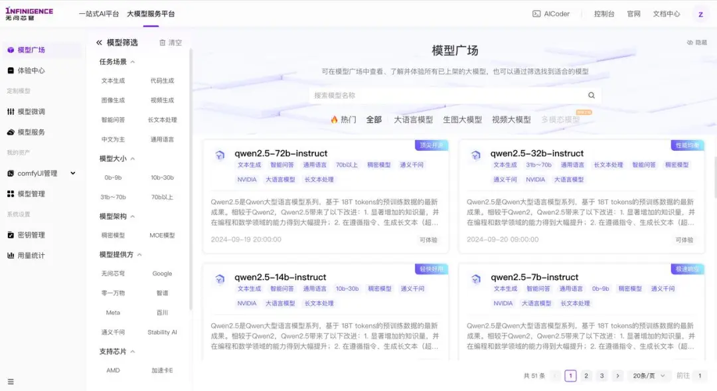The height and width of the screenshot is (391, 717).
Task: Open 模型微调 from the sidebar
Action: 33,112
